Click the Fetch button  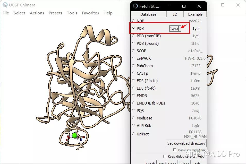150,163
